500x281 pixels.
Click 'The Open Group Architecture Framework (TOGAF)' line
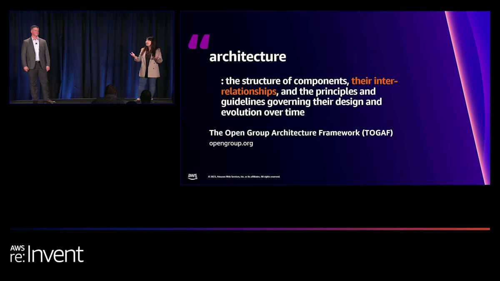tap(301, 133)
